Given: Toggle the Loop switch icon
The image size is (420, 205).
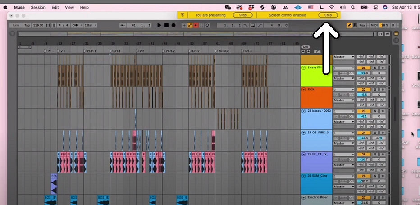Looking at the screenshot, I should tap(253, 25).
